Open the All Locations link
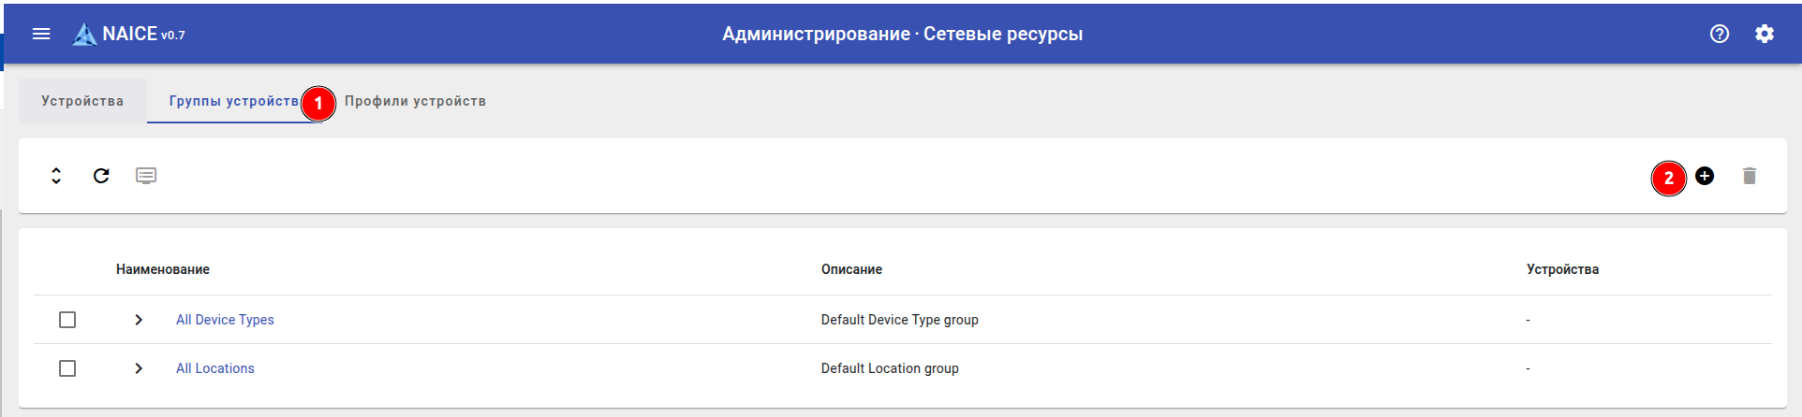 215,368
